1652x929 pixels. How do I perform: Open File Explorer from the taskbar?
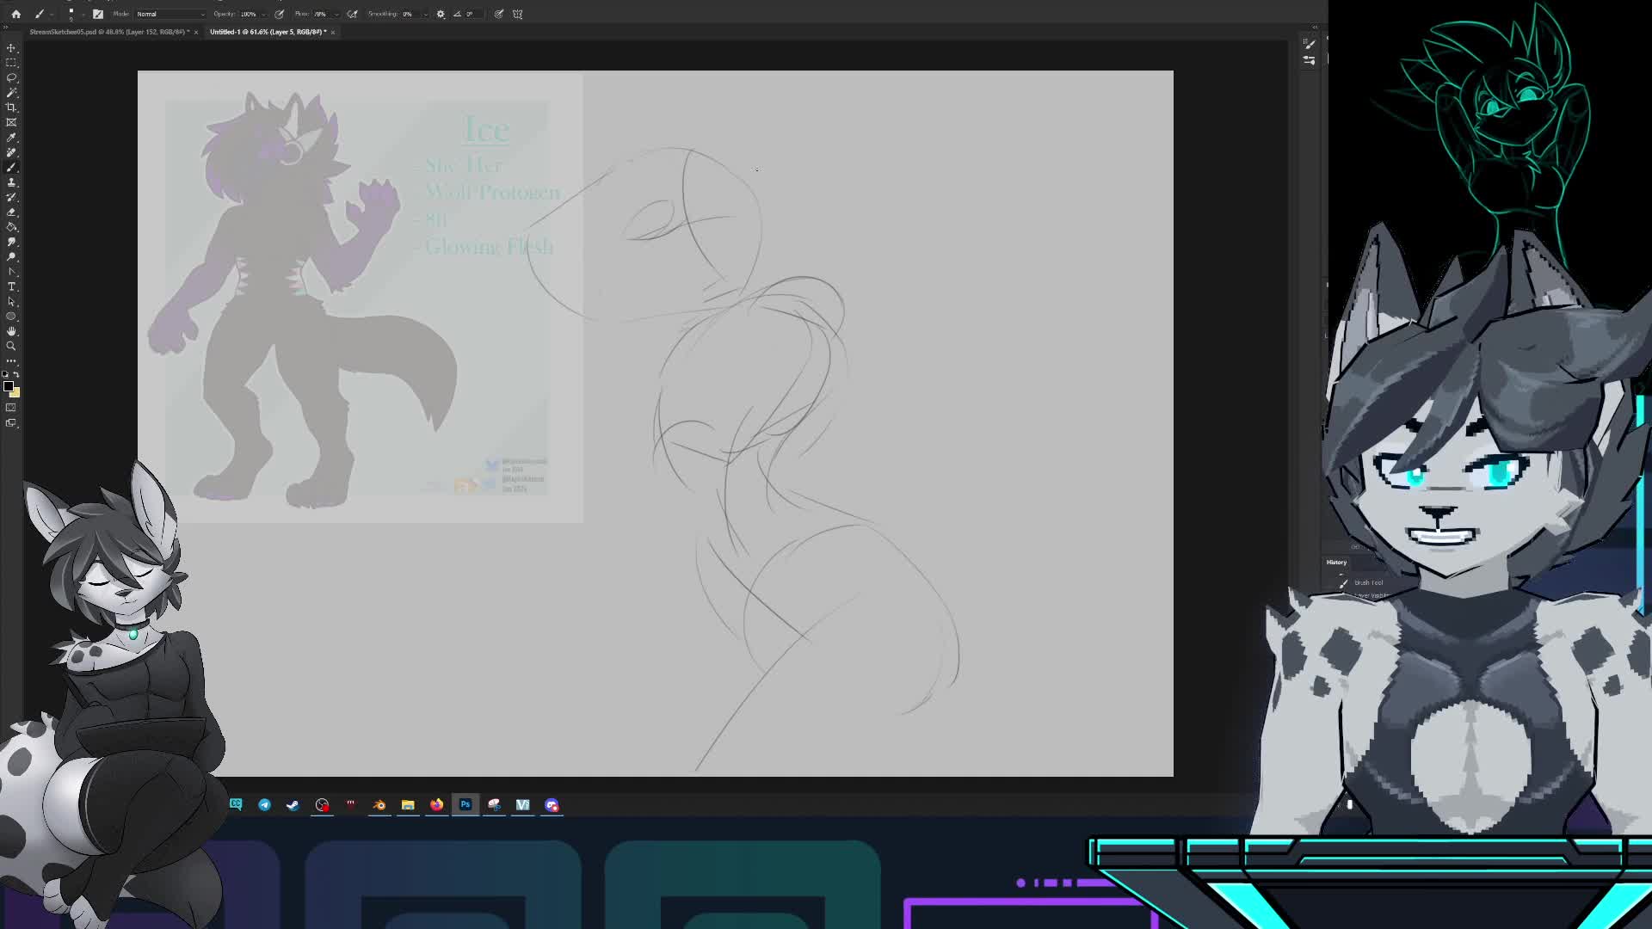[408, 805]
